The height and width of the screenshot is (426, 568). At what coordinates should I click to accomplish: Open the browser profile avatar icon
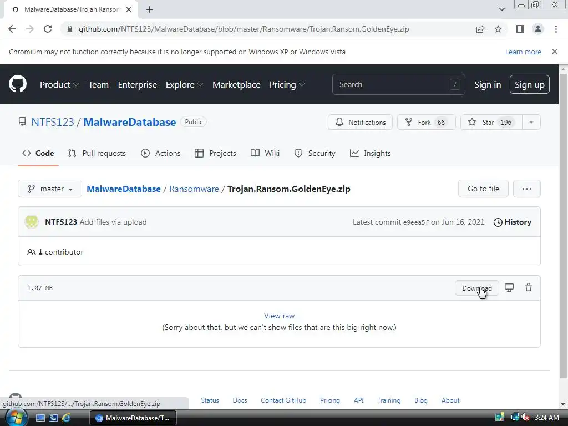538,29
